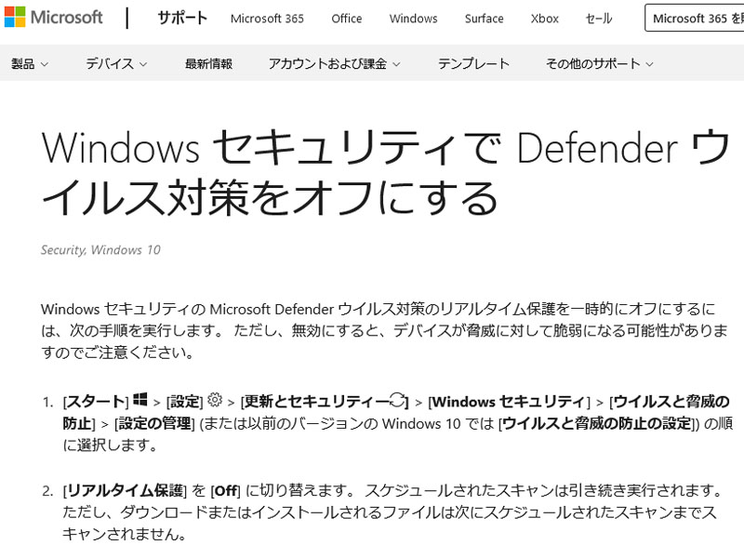Viewport: 744px width, 558px height.
Task: Click bold 更新とセキュリティ text in step 1
Action: [317, 402]
